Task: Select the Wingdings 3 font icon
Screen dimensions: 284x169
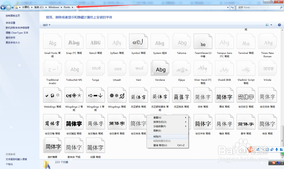Action: 95,95
